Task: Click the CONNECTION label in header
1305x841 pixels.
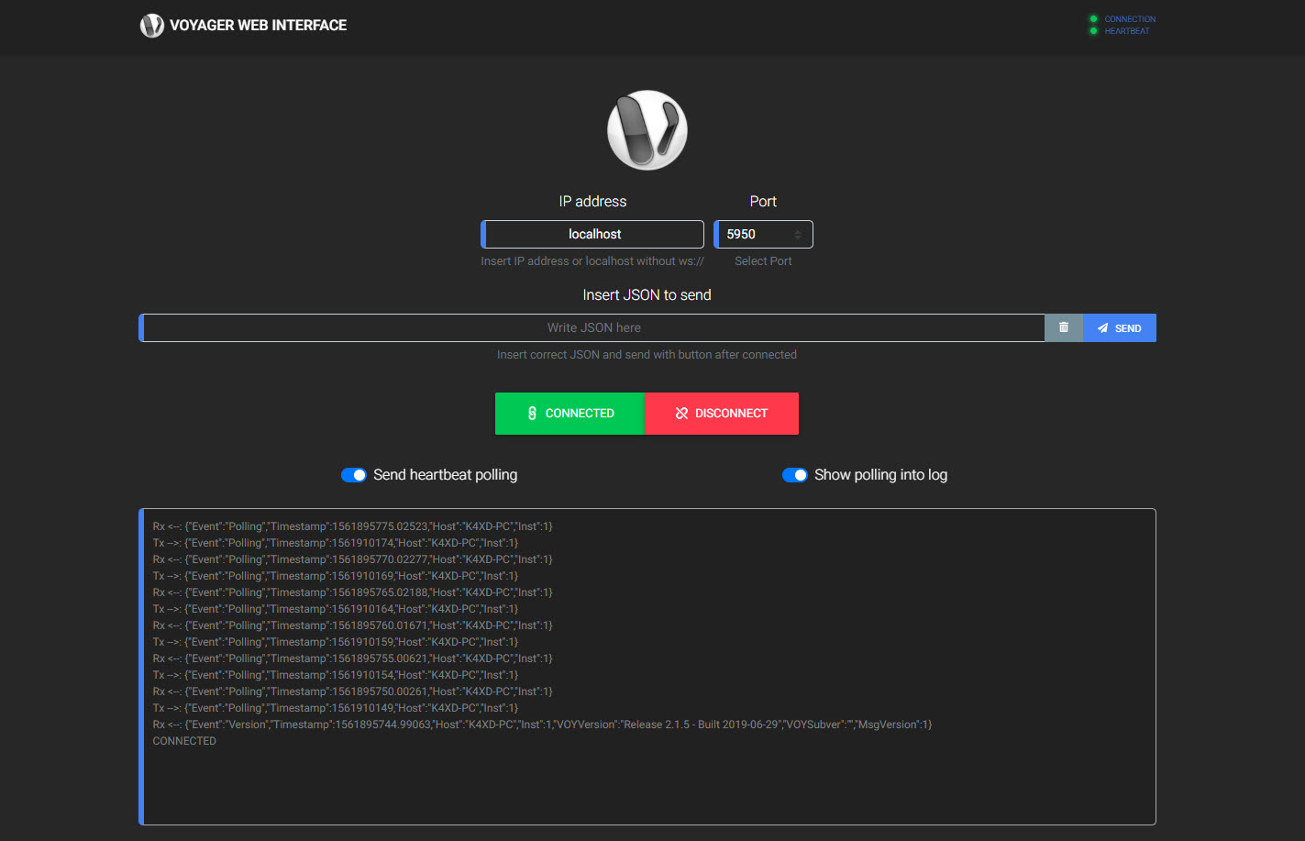Action: [x=1130, y=19]
